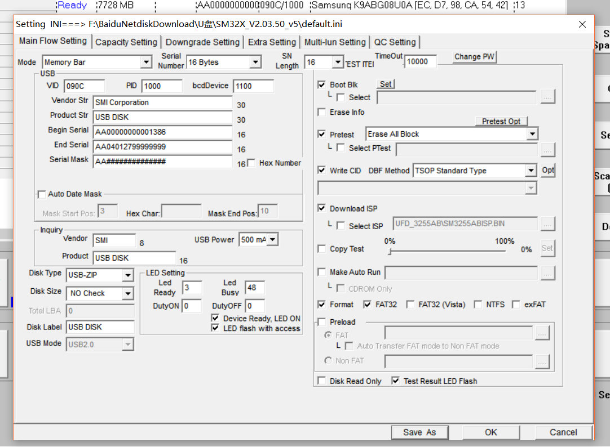Viewport: 610px width, 447px height.
Task: Toggle Test Result LED Flash checkbox
Action: 395,381
